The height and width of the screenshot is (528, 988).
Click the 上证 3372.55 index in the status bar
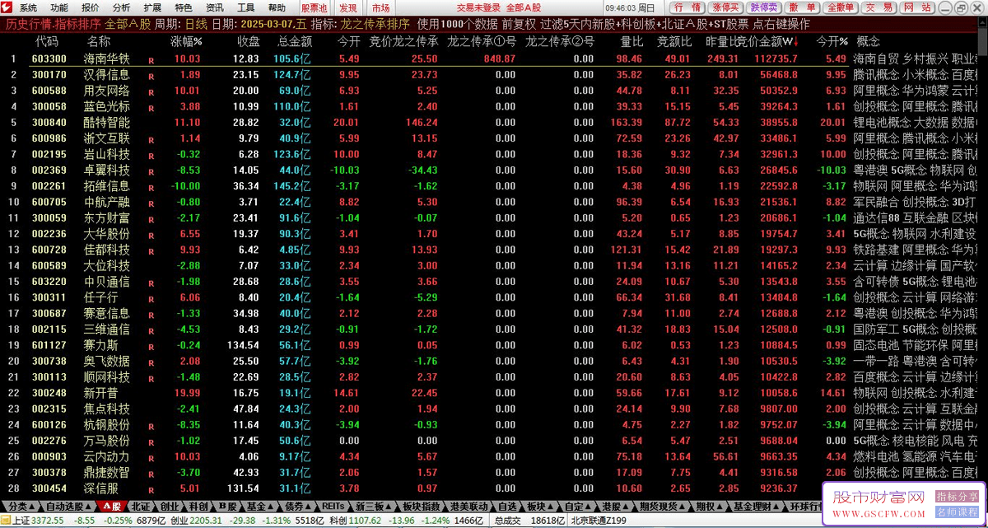pyautogui.click(x=38, y=521)
